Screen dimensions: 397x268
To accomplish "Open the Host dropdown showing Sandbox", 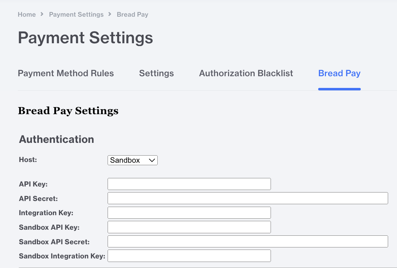I will (132, 160).
